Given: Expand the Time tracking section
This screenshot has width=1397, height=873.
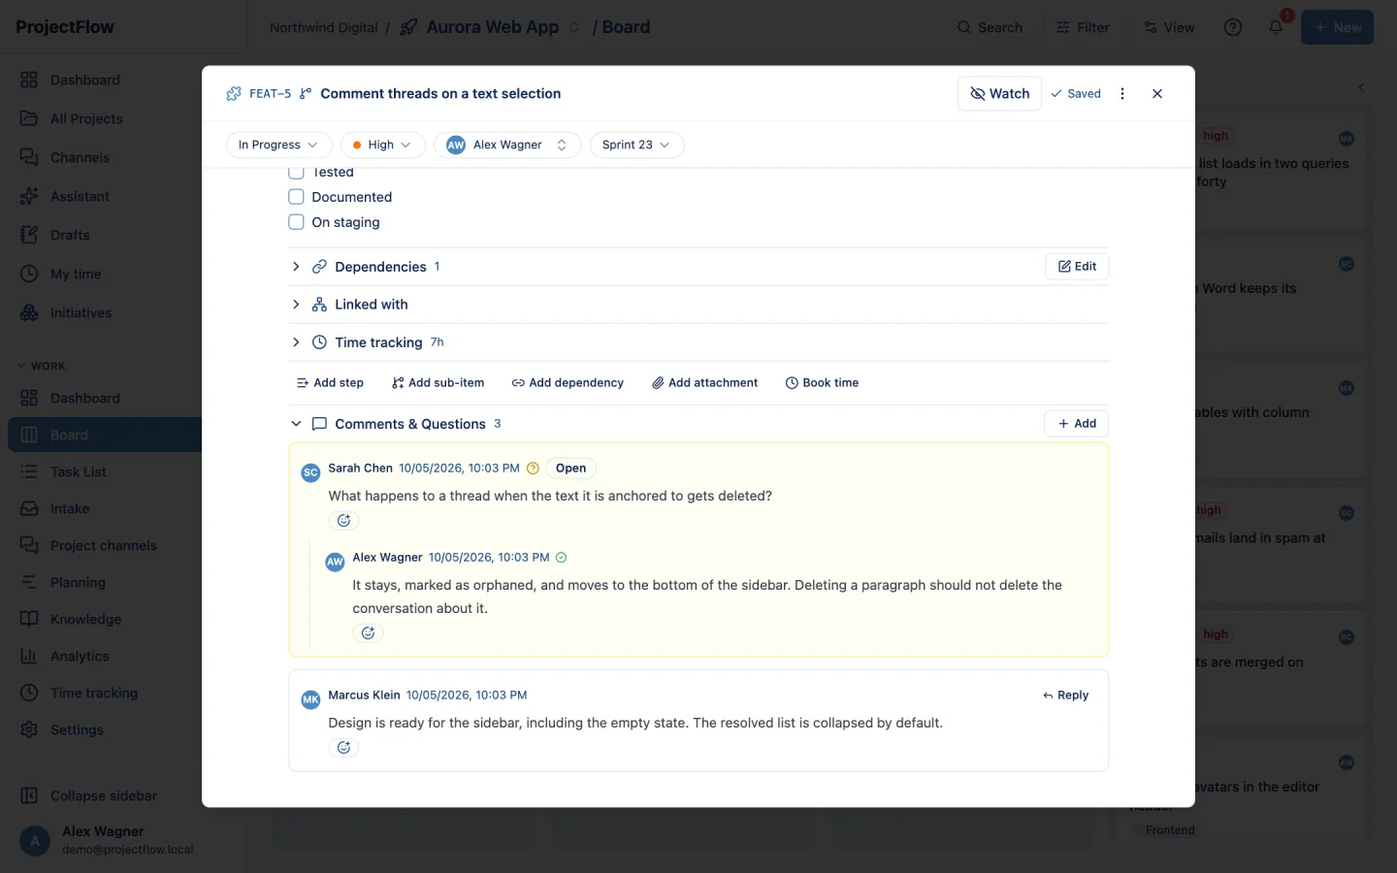Looking at the screenshot, I should (x=296, y=342).
